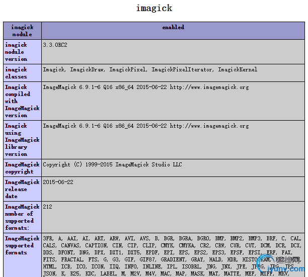Image resolution: width=308 pixels, height=277 pixels.
Task: Click the formats line starting with 'JSON, K, K25'
Action: click(x=166, y=273)
